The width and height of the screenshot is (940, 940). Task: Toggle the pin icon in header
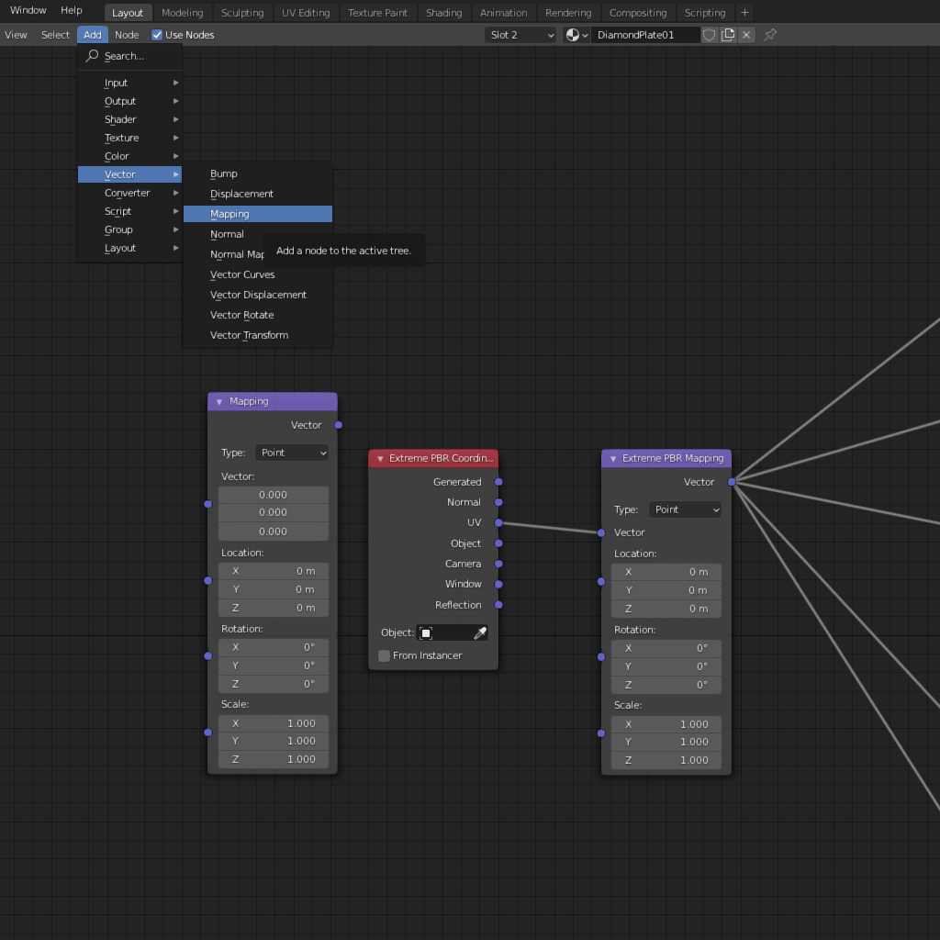[770, 35]
